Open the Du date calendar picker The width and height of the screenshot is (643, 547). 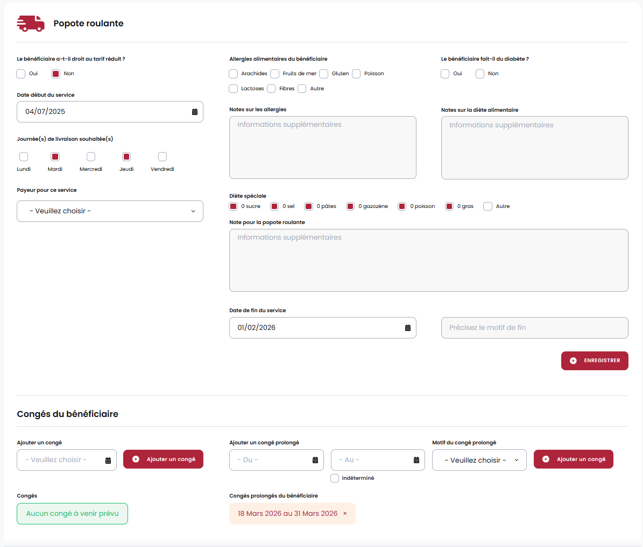315,460
